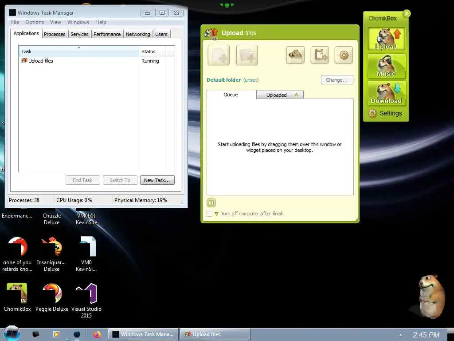Switch to the Networking tab
The height and width of the screenshot is (341, 454).
138,34
